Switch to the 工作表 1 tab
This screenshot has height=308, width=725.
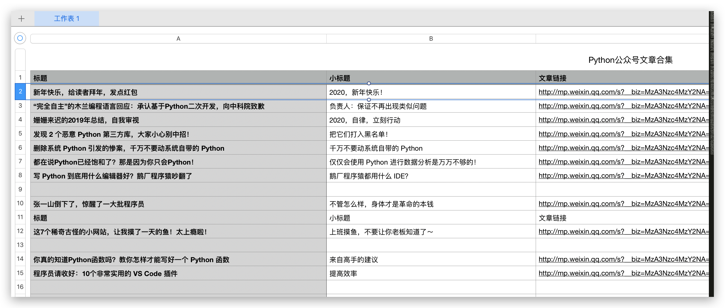coord(67,19)
